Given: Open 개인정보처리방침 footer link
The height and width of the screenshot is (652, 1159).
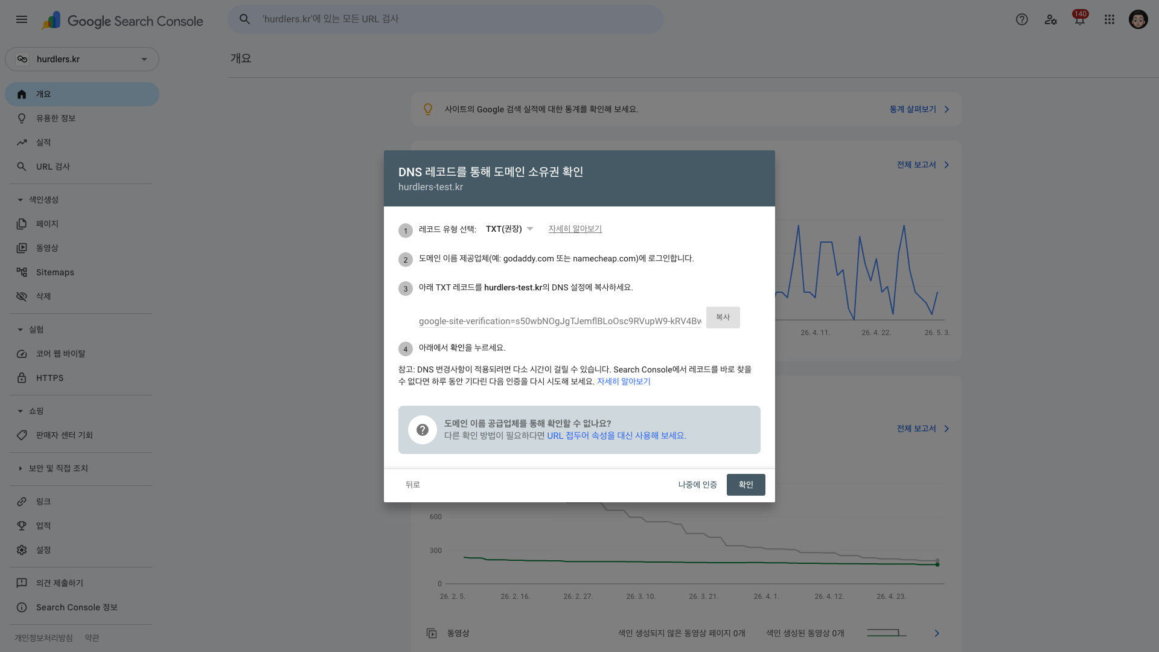Looking at the screenshot, I should pyautogui.click(x=43, y=638).
